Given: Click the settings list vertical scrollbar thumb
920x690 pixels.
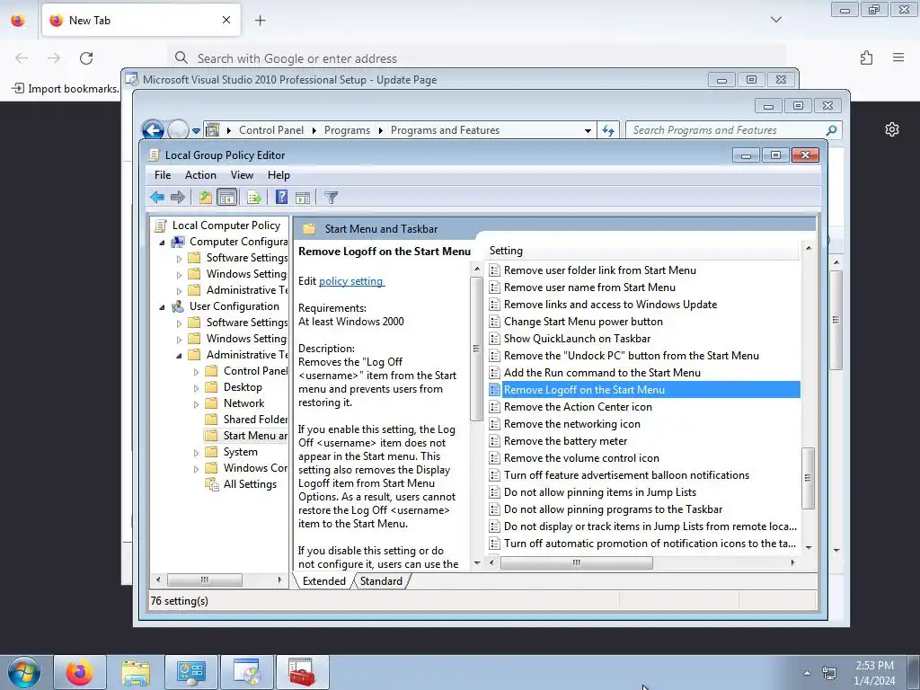Looking at the screenshot, I should [x=808, y=478].
